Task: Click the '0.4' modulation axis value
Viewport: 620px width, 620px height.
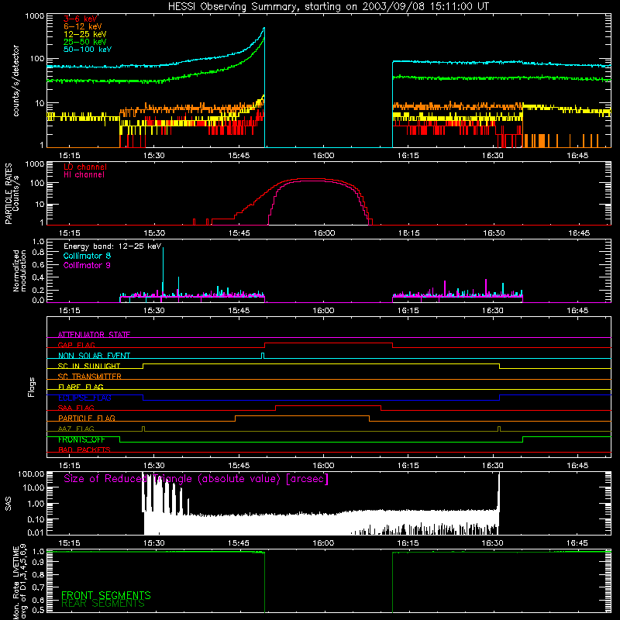Action: [38, 277]
